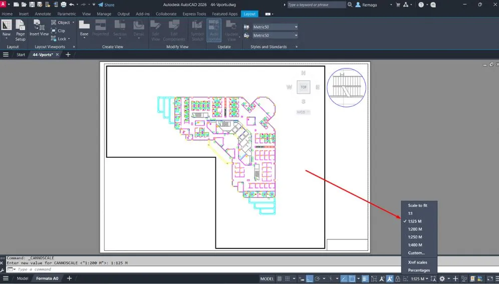Choose 1:200 M scale from list

coord(415,229)
